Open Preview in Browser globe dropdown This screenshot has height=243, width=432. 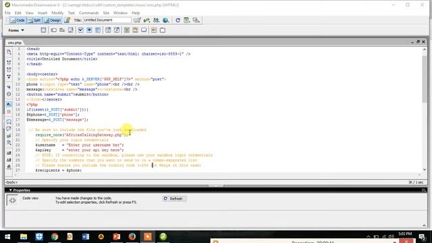coord(165,20)
